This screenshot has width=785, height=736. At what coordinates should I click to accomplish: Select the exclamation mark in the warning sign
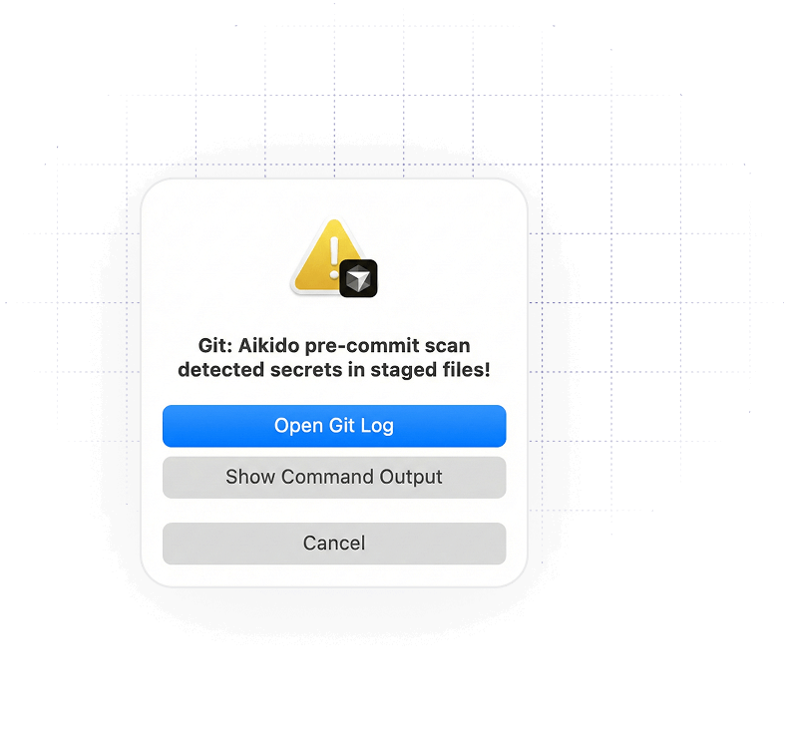(334, 257)
